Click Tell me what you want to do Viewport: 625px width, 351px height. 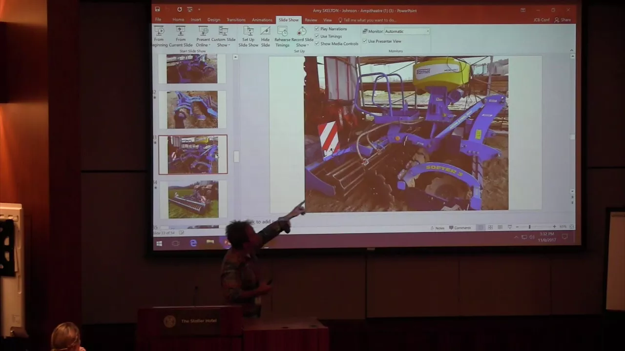[367, 20]
